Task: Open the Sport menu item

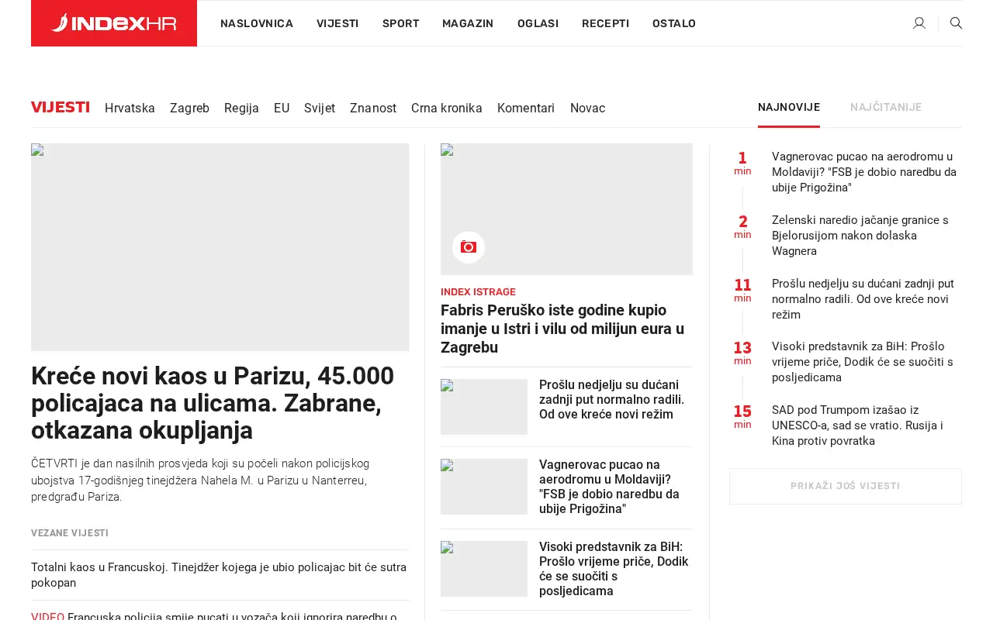Action: (x=400, y=23)
